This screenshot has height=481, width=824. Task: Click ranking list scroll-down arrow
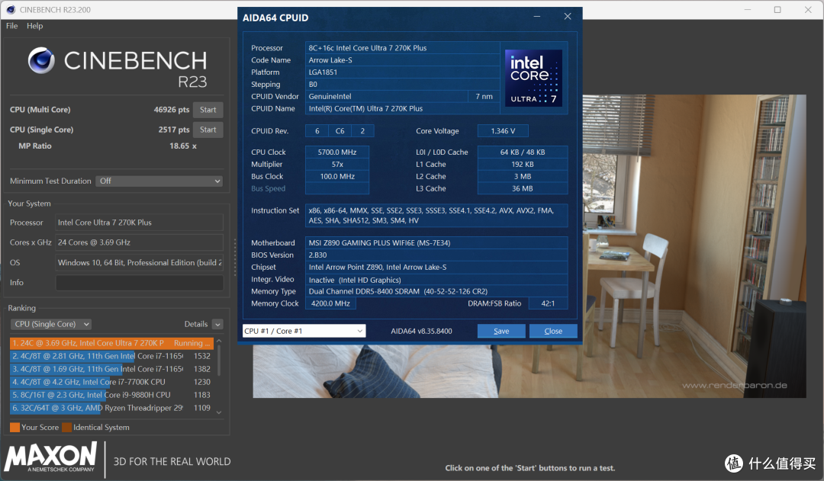219,412
